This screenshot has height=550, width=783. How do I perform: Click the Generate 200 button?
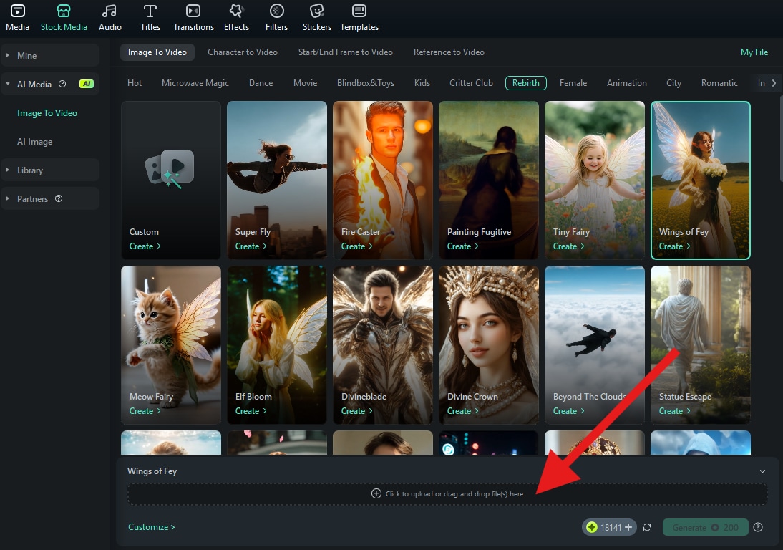[705, 527]
